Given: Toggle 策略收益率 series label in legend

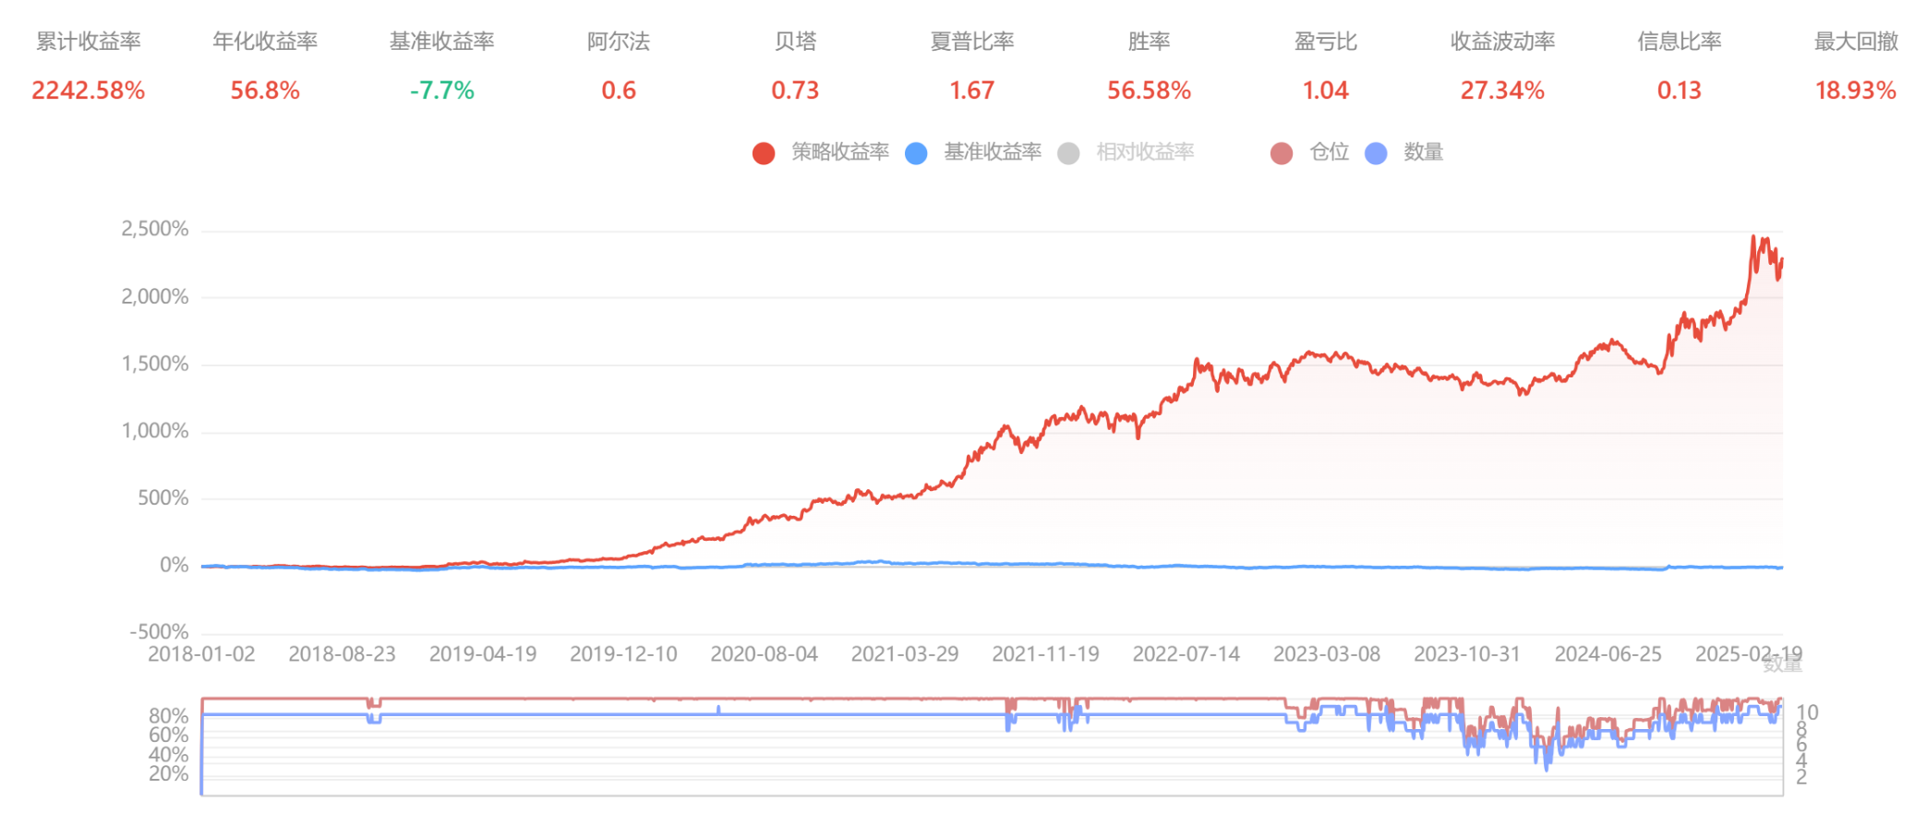Looking at the screenshot, I should tap(839, 152).
